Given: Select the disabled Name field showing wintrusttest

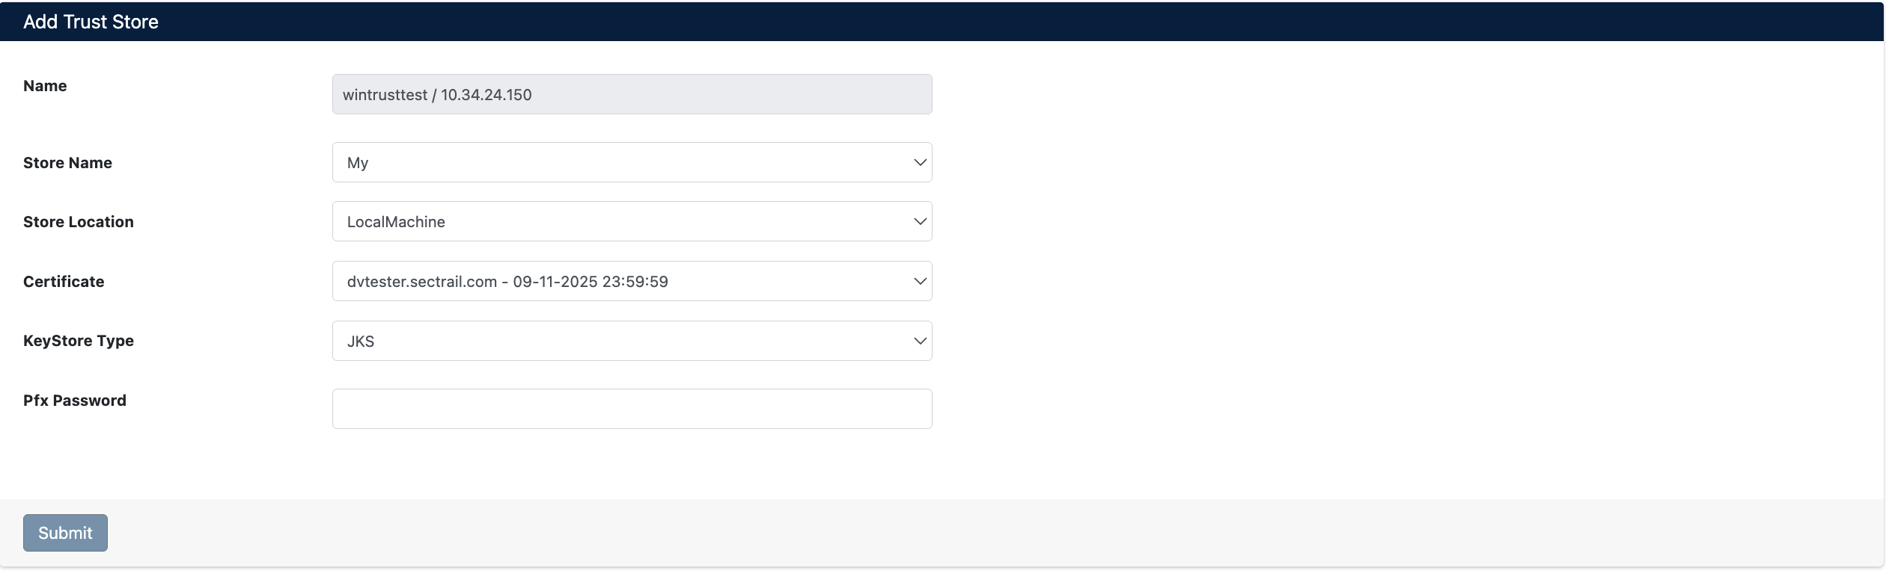Looking at the screenshot, I should [x=632, y=94].
